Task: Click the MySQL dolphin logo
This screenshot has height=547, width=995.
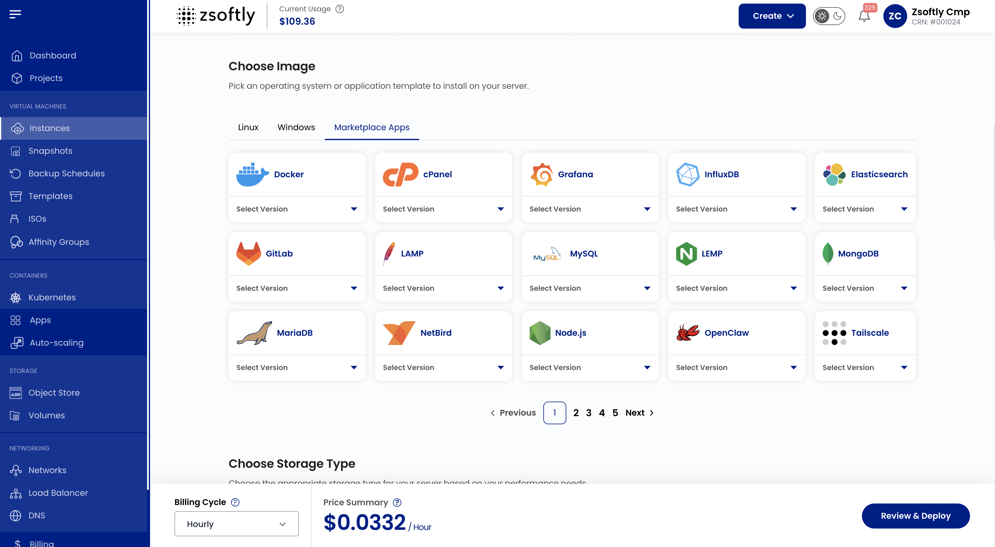Action: tap(547, 254)
